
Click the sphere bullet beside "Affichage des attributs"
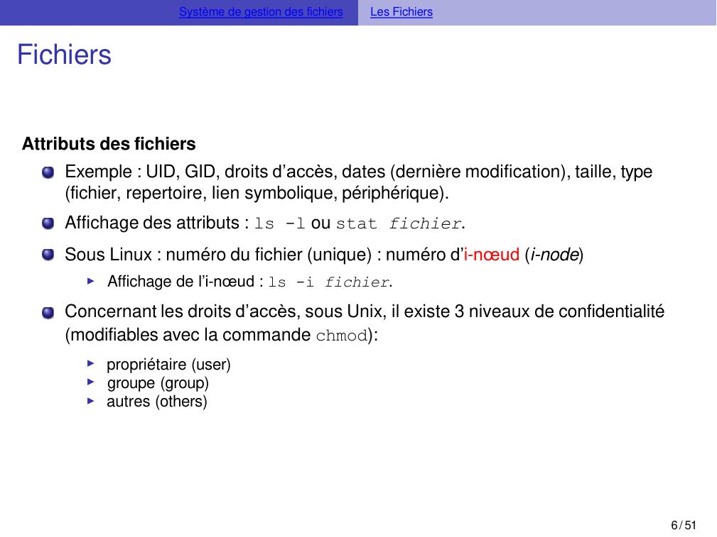coord(48,224)
